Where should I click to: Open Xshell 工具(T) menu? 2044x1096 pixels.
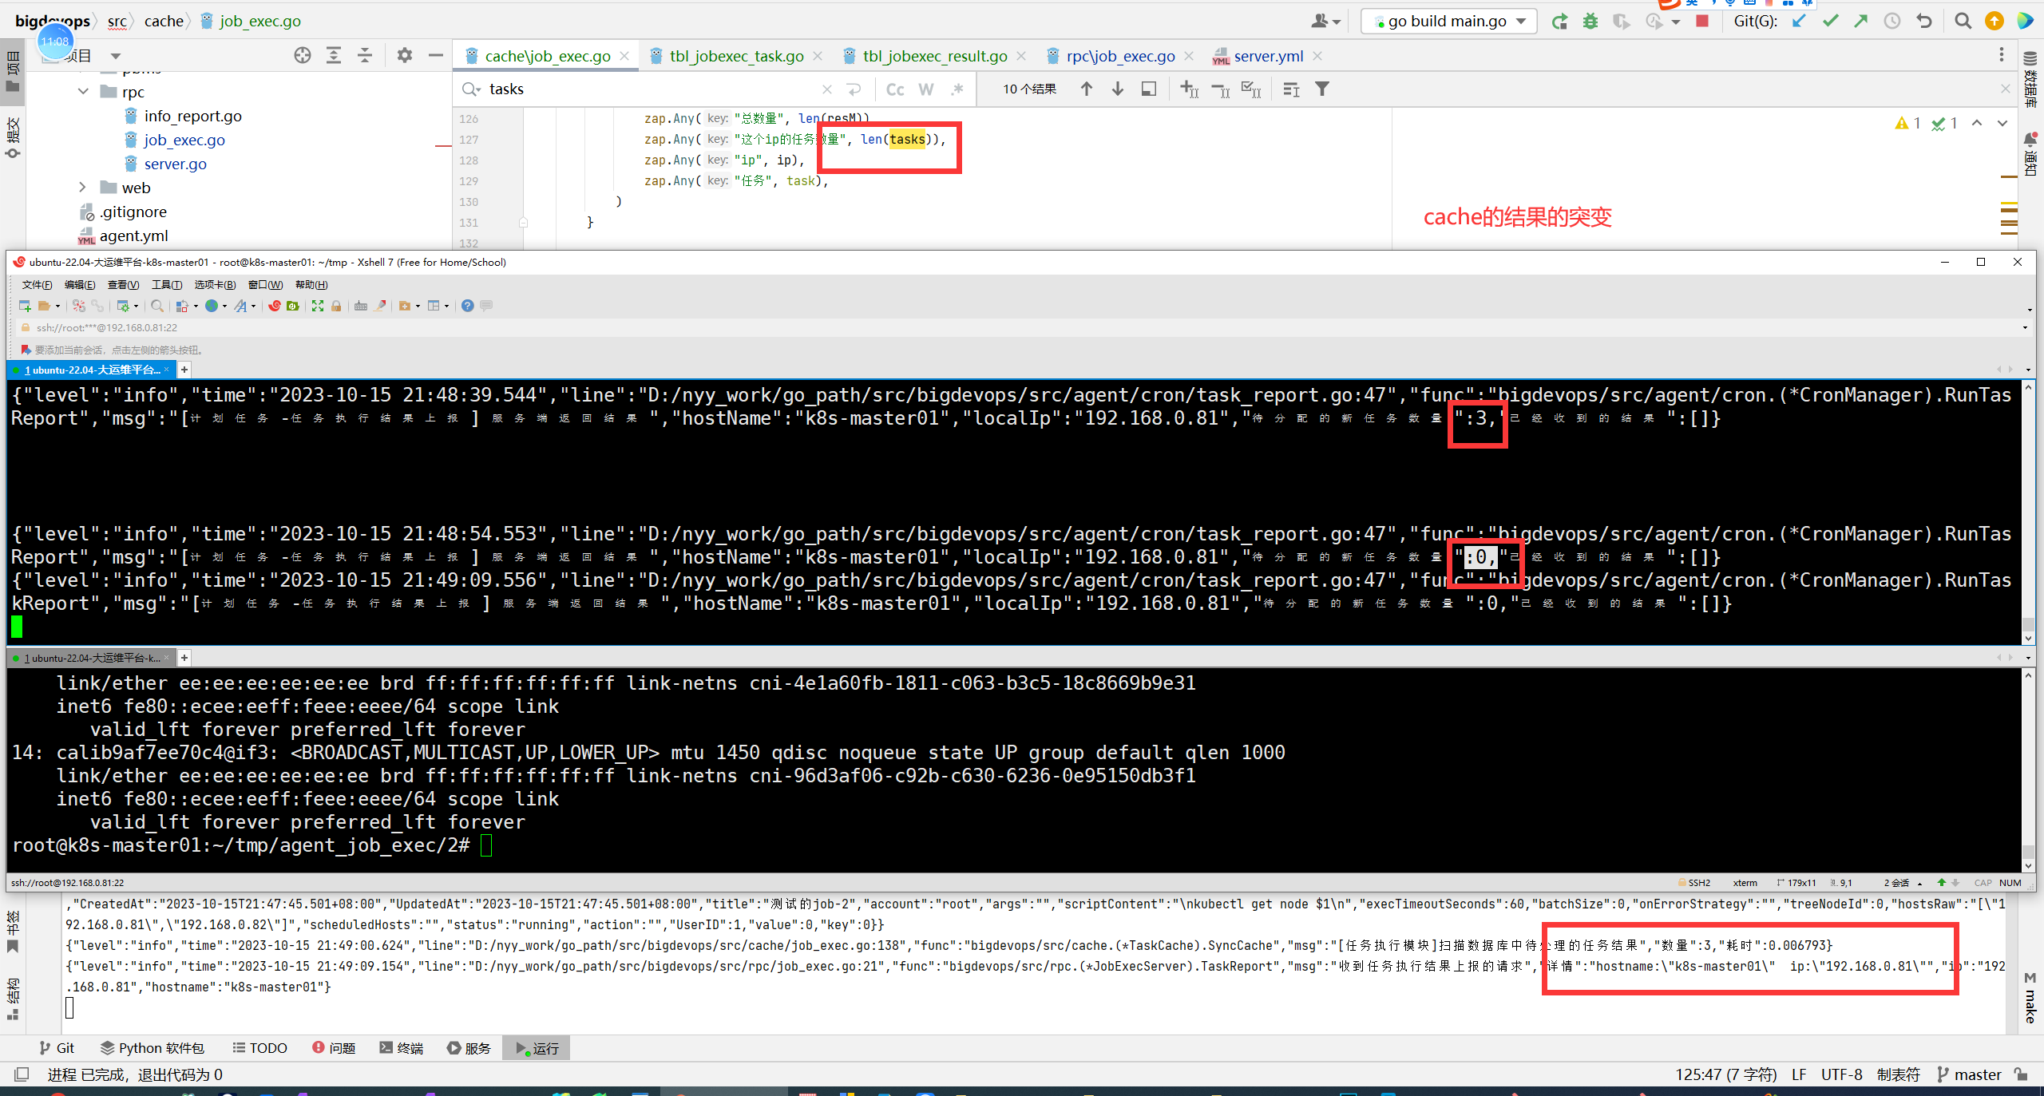point(167,285)
